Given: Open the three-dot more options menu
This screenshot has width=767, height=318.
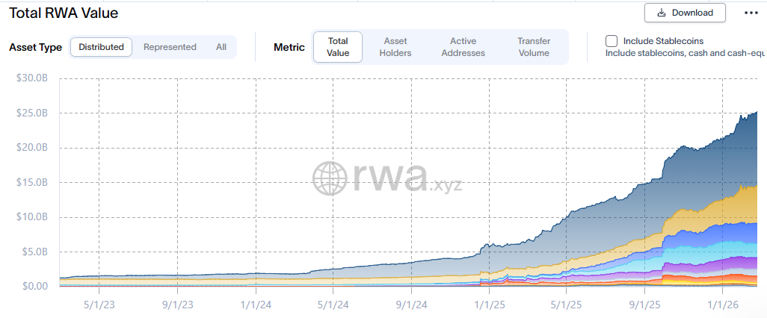Looking at the screenshot, I should click(751, 13).
